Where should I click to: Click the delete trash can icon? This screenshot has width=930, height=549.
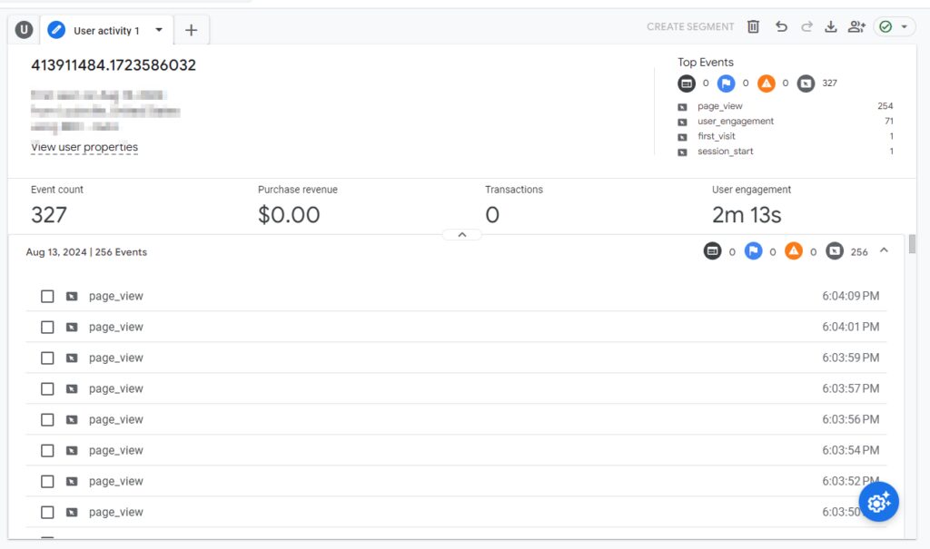(753, 26)
